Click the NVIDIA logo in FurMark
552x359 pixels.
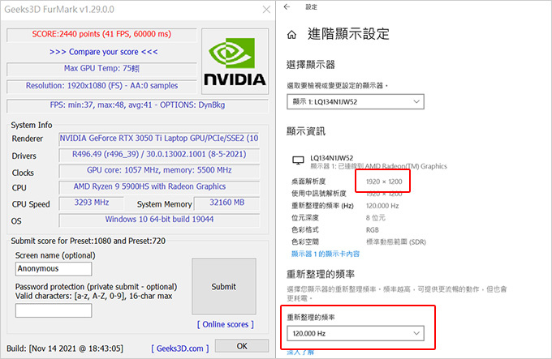[x=235, y=62]
